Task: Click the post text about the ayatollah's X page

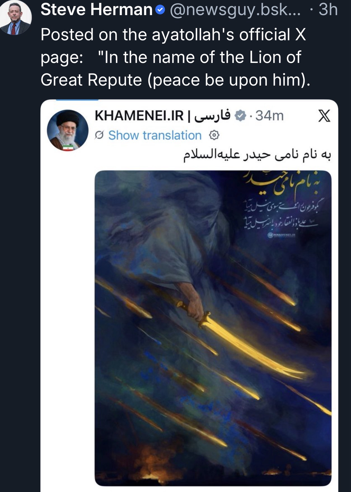Action: click(x=175, y=57)
